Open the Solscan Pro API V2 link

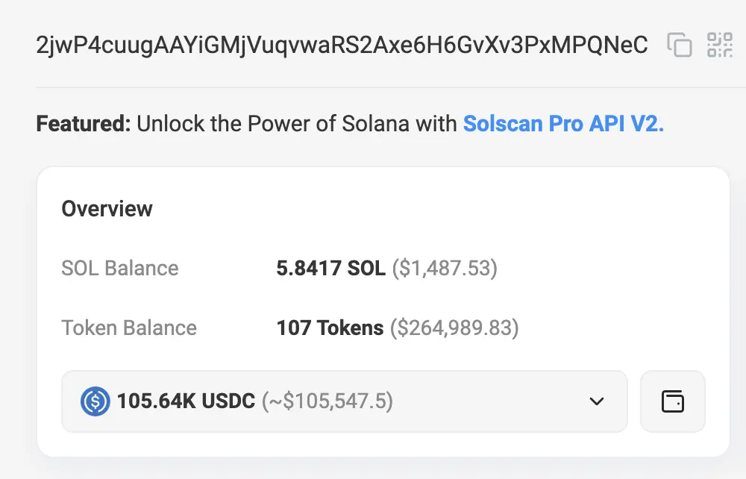[563, 123]
